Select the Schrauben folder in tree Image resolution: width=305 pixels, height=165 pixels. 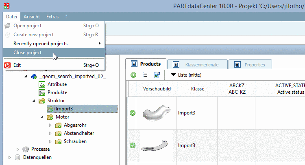click(x=75, y=141)
